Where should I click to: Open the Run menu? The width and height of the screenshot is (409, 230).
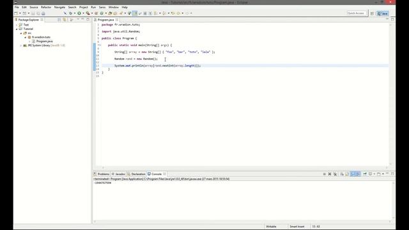93,7
